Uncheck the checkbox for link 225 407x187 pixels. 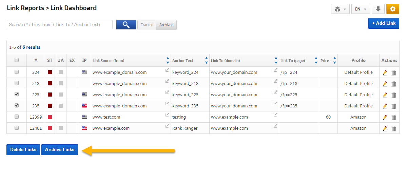(x=17, y=95)
